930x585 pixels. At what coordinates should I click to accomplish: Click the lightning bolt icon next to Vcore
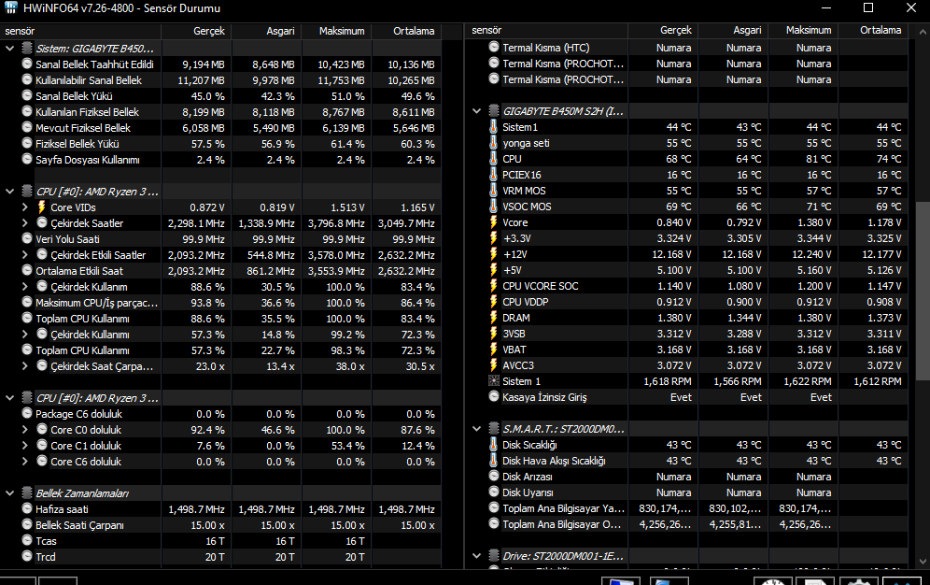coord(493,222)
